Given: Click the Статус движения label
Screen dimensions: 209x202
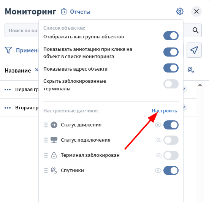Looking at the screenshot, I should point(81,125).
